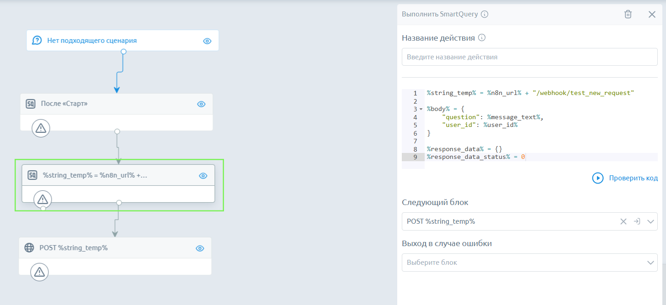Click question bubble icon on Нет подходящего сценария

(x=37, y=41)
